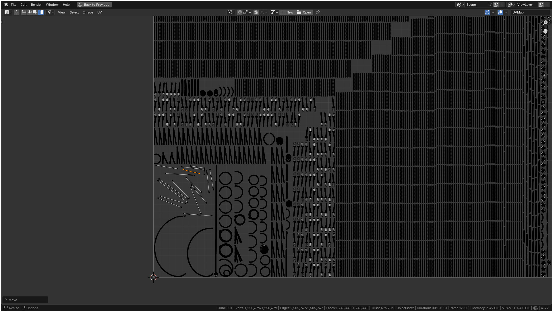The width and height of the screenshot is (553, 312).
Task: Select face selection mode icon
Action: [x=35, y=12]
